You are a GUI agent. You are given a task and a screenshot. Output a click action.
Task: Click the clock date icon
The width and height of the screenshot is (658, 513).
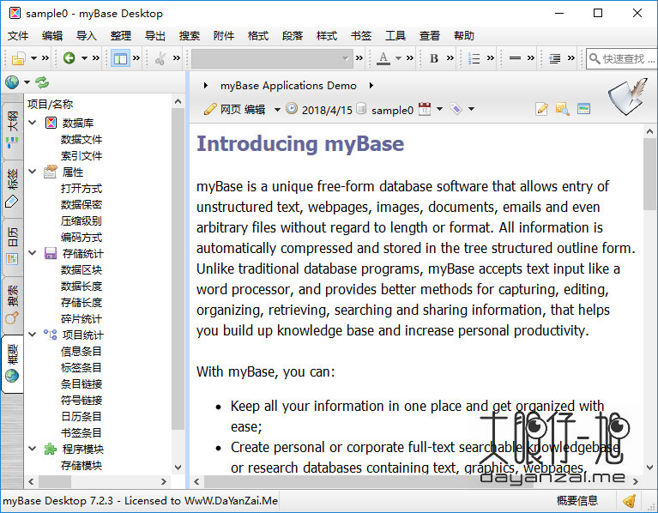[x=291, y=109]
